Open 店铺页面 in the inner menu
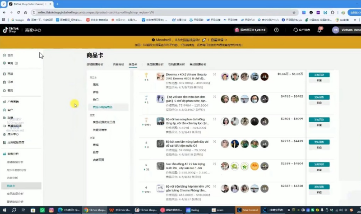The width and height of the screenshot is (361, 214). point(98,160)
